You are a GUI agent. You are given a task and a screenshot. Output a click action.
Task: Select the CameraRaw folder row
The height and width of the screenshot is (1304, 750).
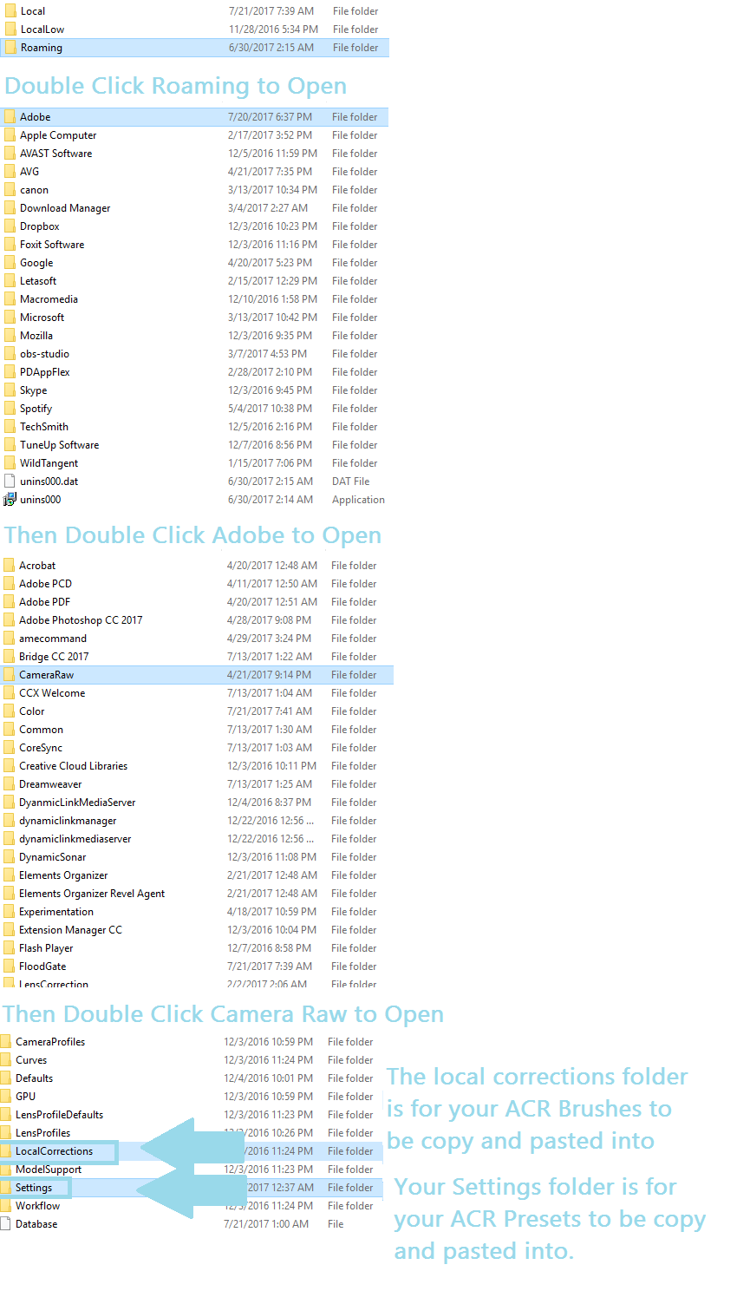tap(197, 675)
